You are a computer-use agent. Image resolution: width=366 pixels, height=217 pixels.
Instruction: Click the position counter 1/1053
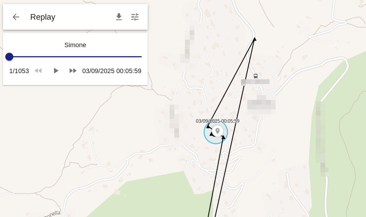tap(19, 71)
